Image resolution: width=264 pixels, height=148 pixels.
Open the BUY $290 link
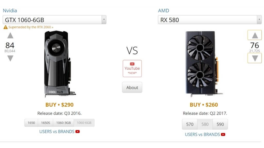(x=59, y=105)
